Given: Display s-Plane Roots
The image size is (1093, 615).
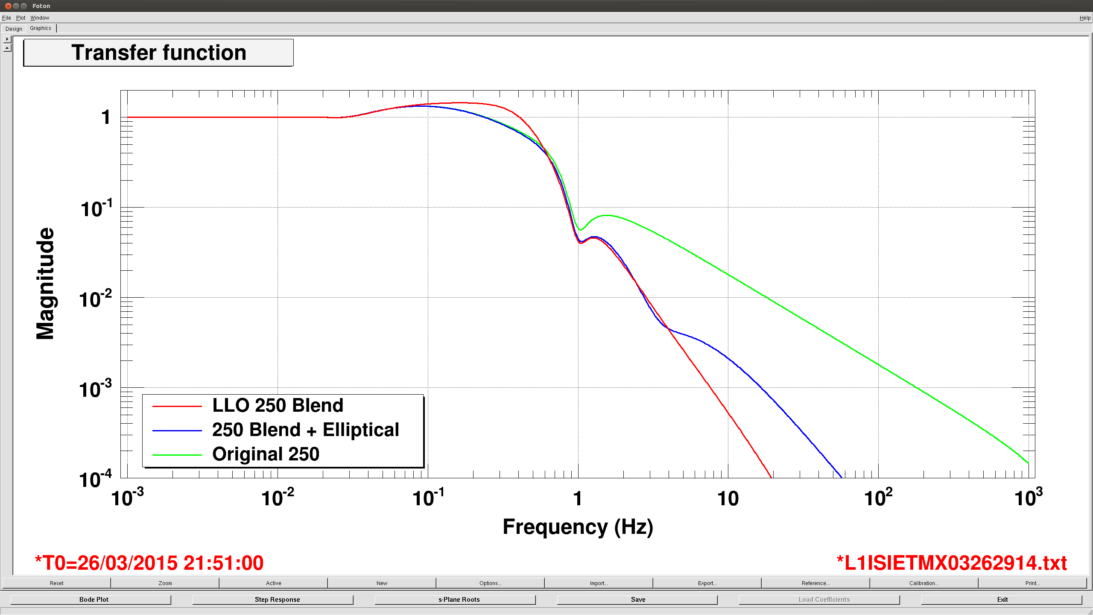Looking at the screenshot, I should [455, 600].
